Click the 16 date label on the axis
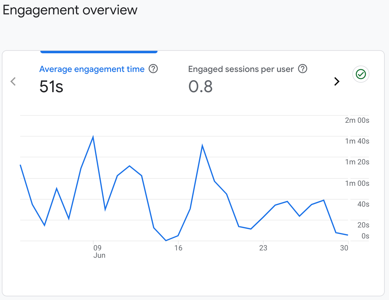 tap(178, 248)
